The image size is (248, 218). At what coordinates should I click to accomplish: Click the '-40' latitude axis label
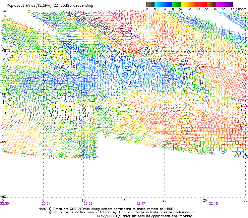(3, 11)
